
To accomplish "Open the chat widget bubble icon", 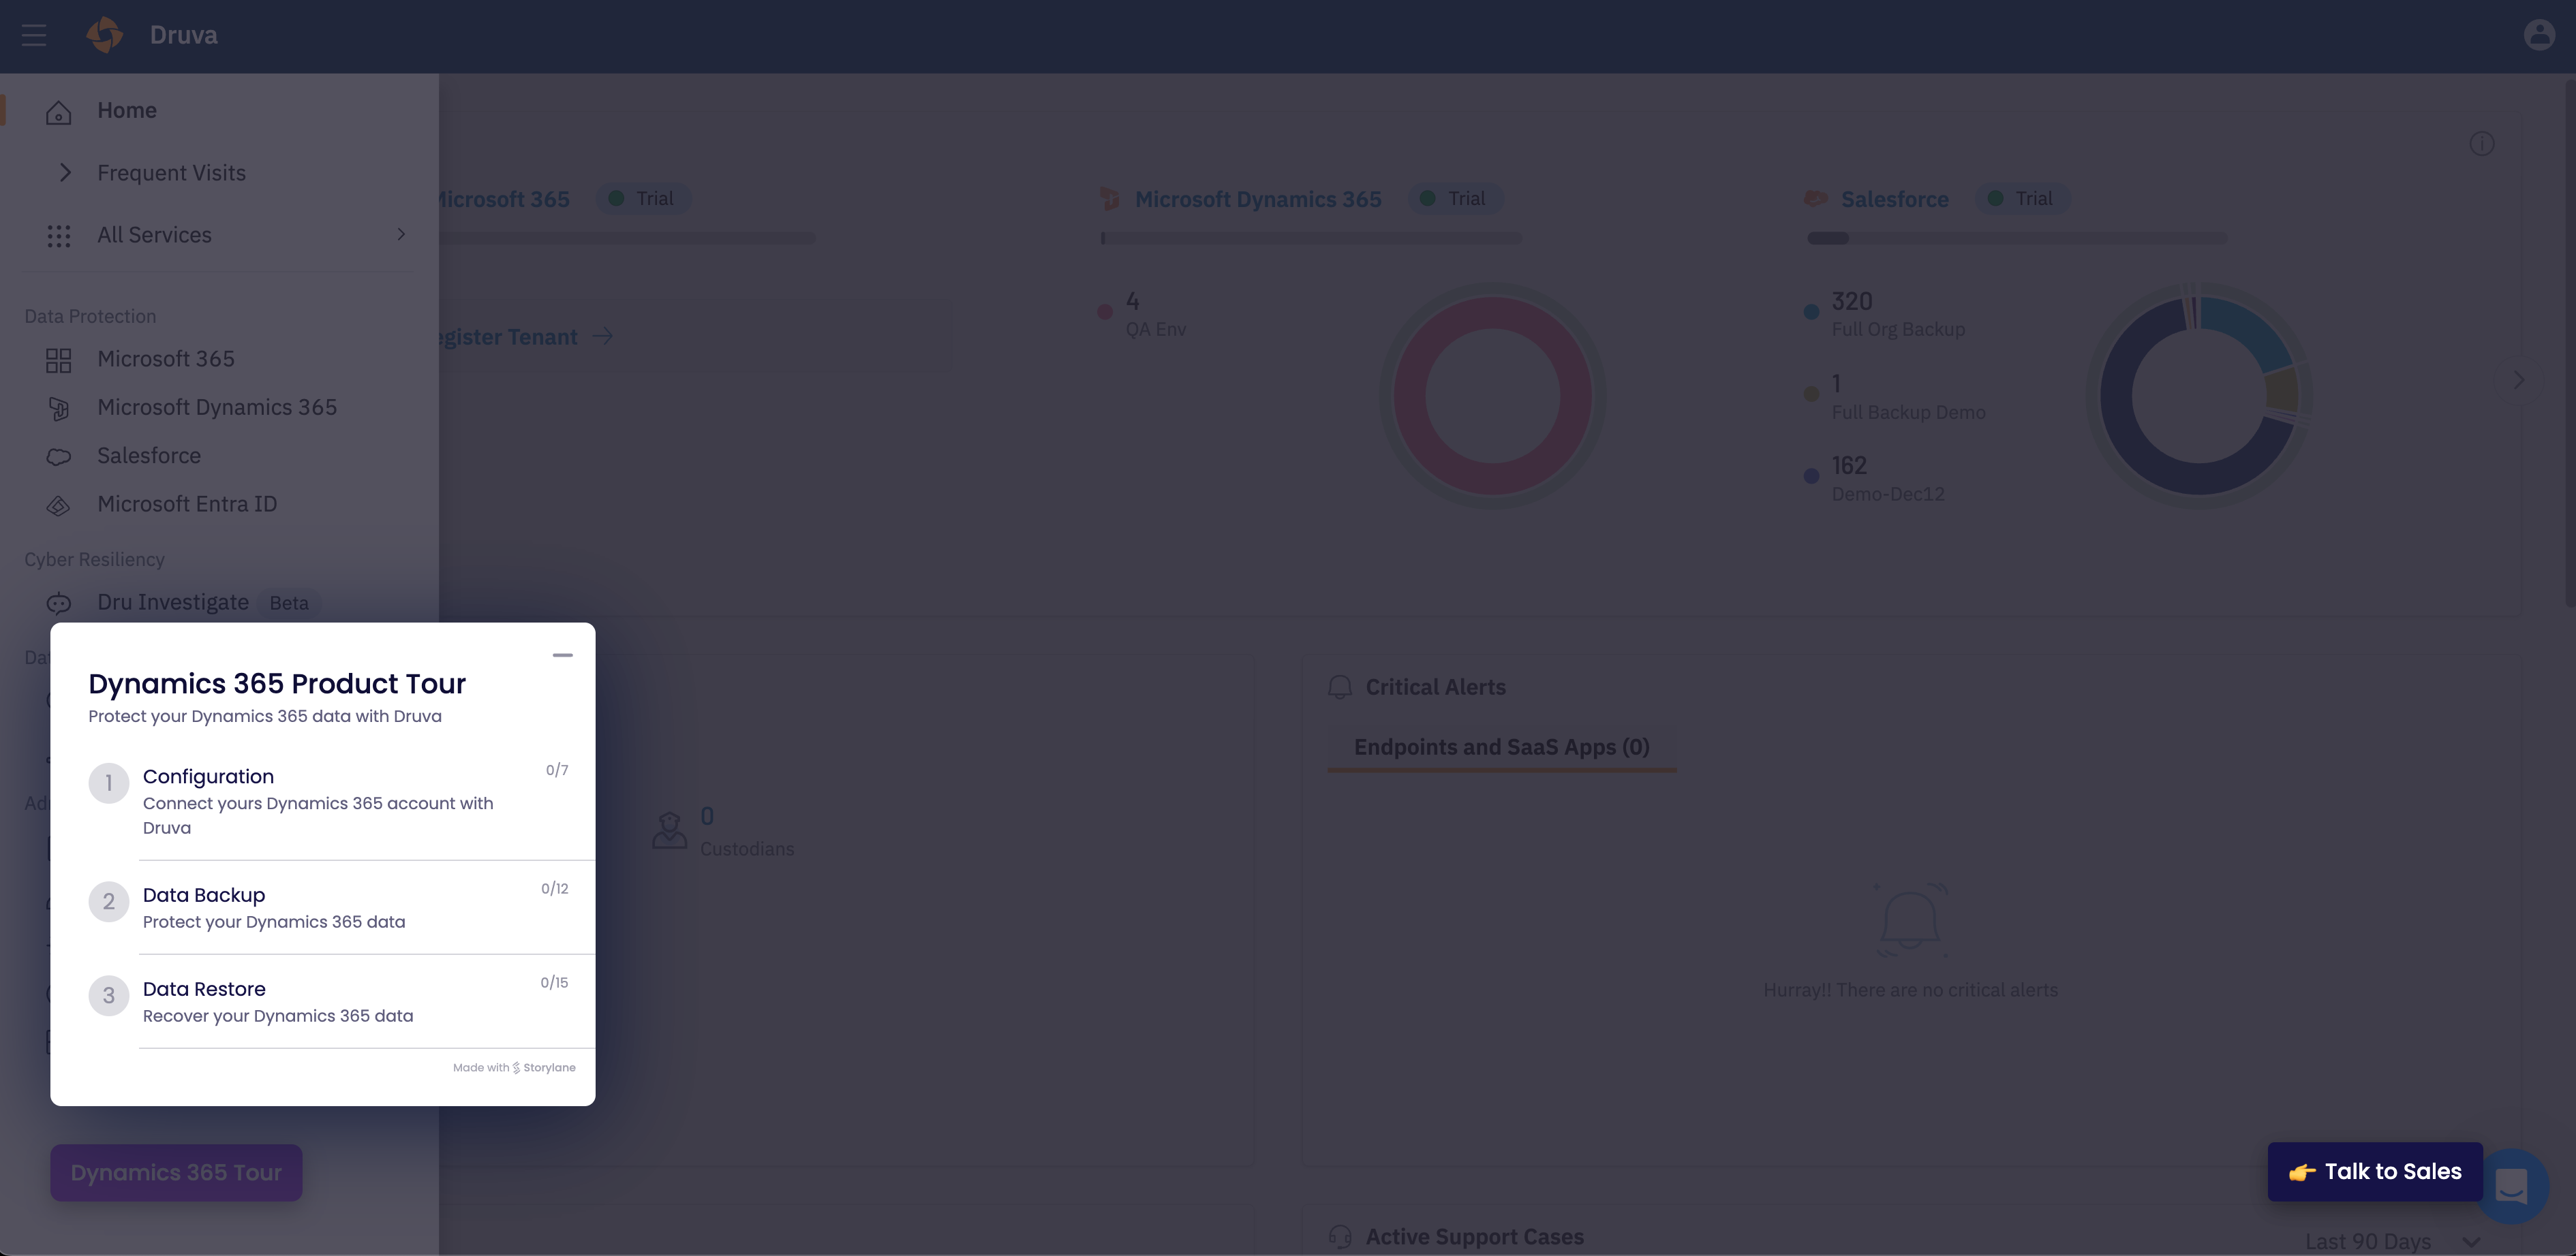I will tap(2511, 1186).
